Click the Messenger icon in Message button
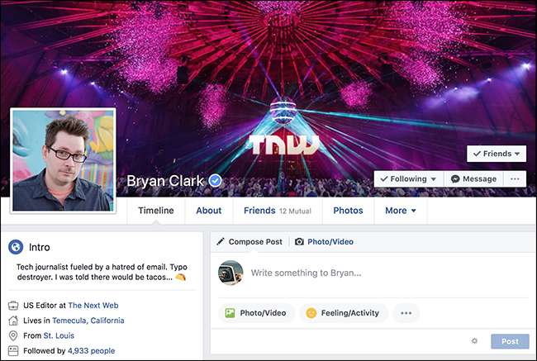537x361 pixels. (455, 178)
